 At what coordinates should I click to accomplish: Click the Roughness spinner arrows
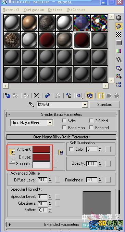click(100, 180)
